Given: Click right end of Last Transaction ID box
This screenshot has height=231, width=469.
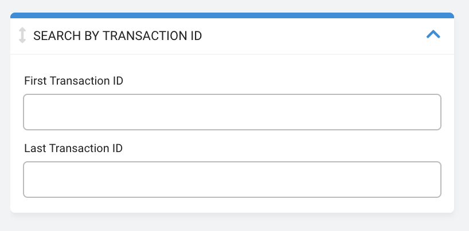Looking at the screenshot, I should 431,180.
